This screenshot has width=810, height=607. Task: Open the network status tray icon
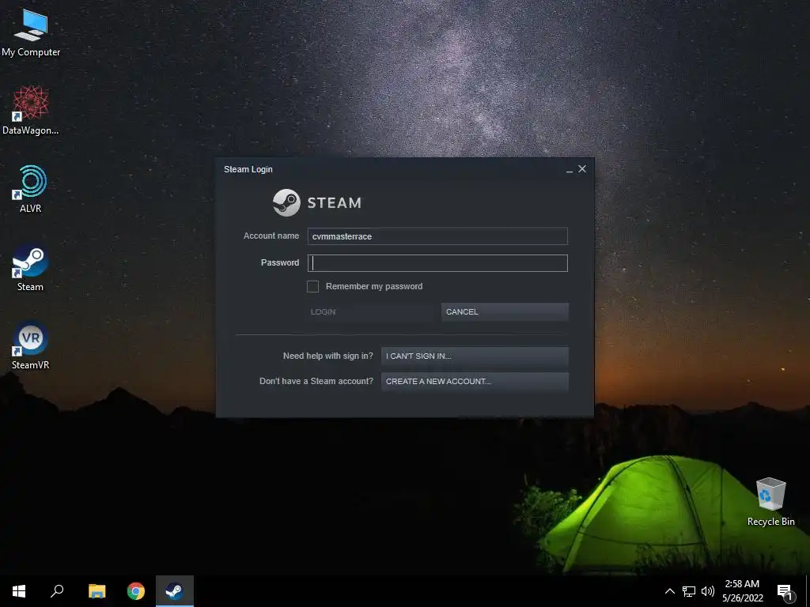pyautogui.click(x=689, y=591)
